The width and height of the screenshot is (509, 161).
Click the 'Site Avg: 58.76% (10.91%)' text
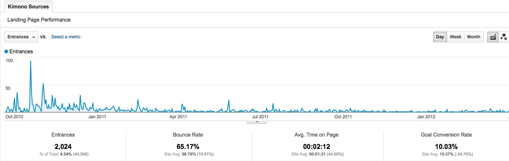[x=188, y=154]
